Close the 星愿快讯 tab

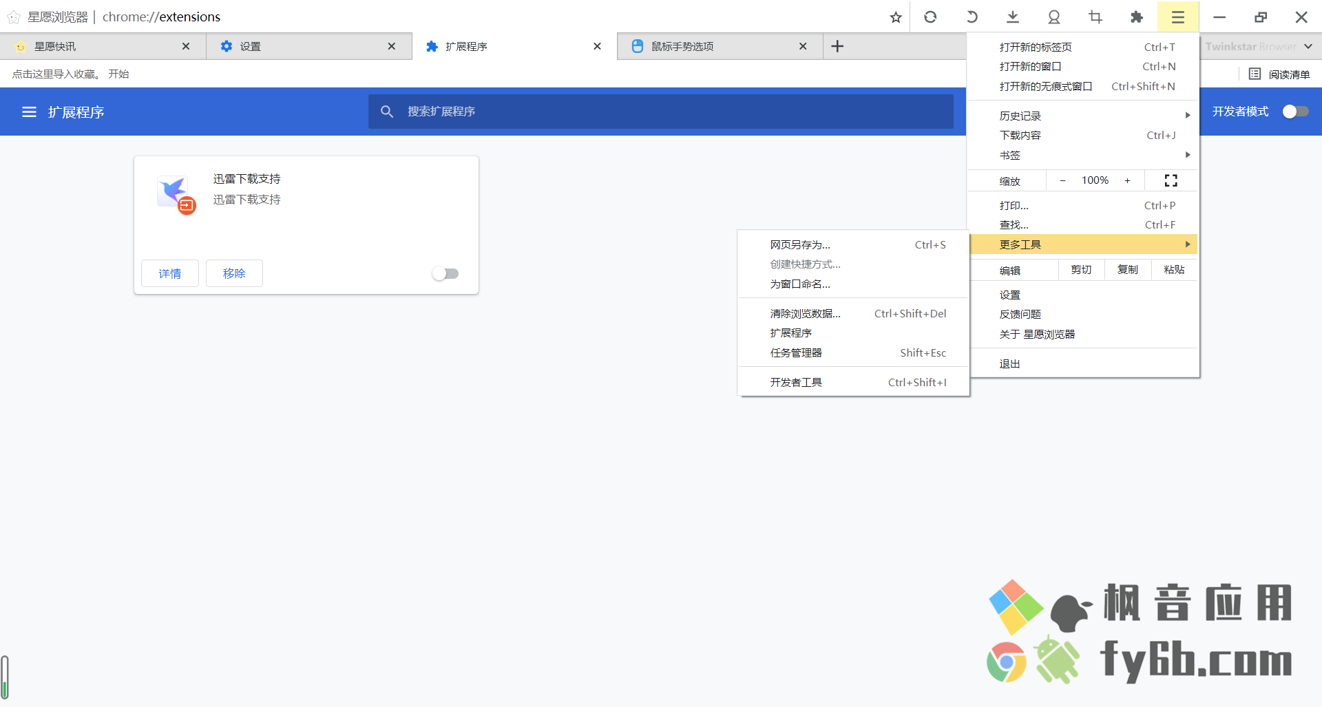[x=186, y=46]
